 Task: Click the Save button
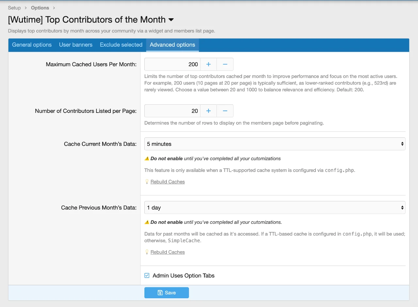[x=167, y=293]
